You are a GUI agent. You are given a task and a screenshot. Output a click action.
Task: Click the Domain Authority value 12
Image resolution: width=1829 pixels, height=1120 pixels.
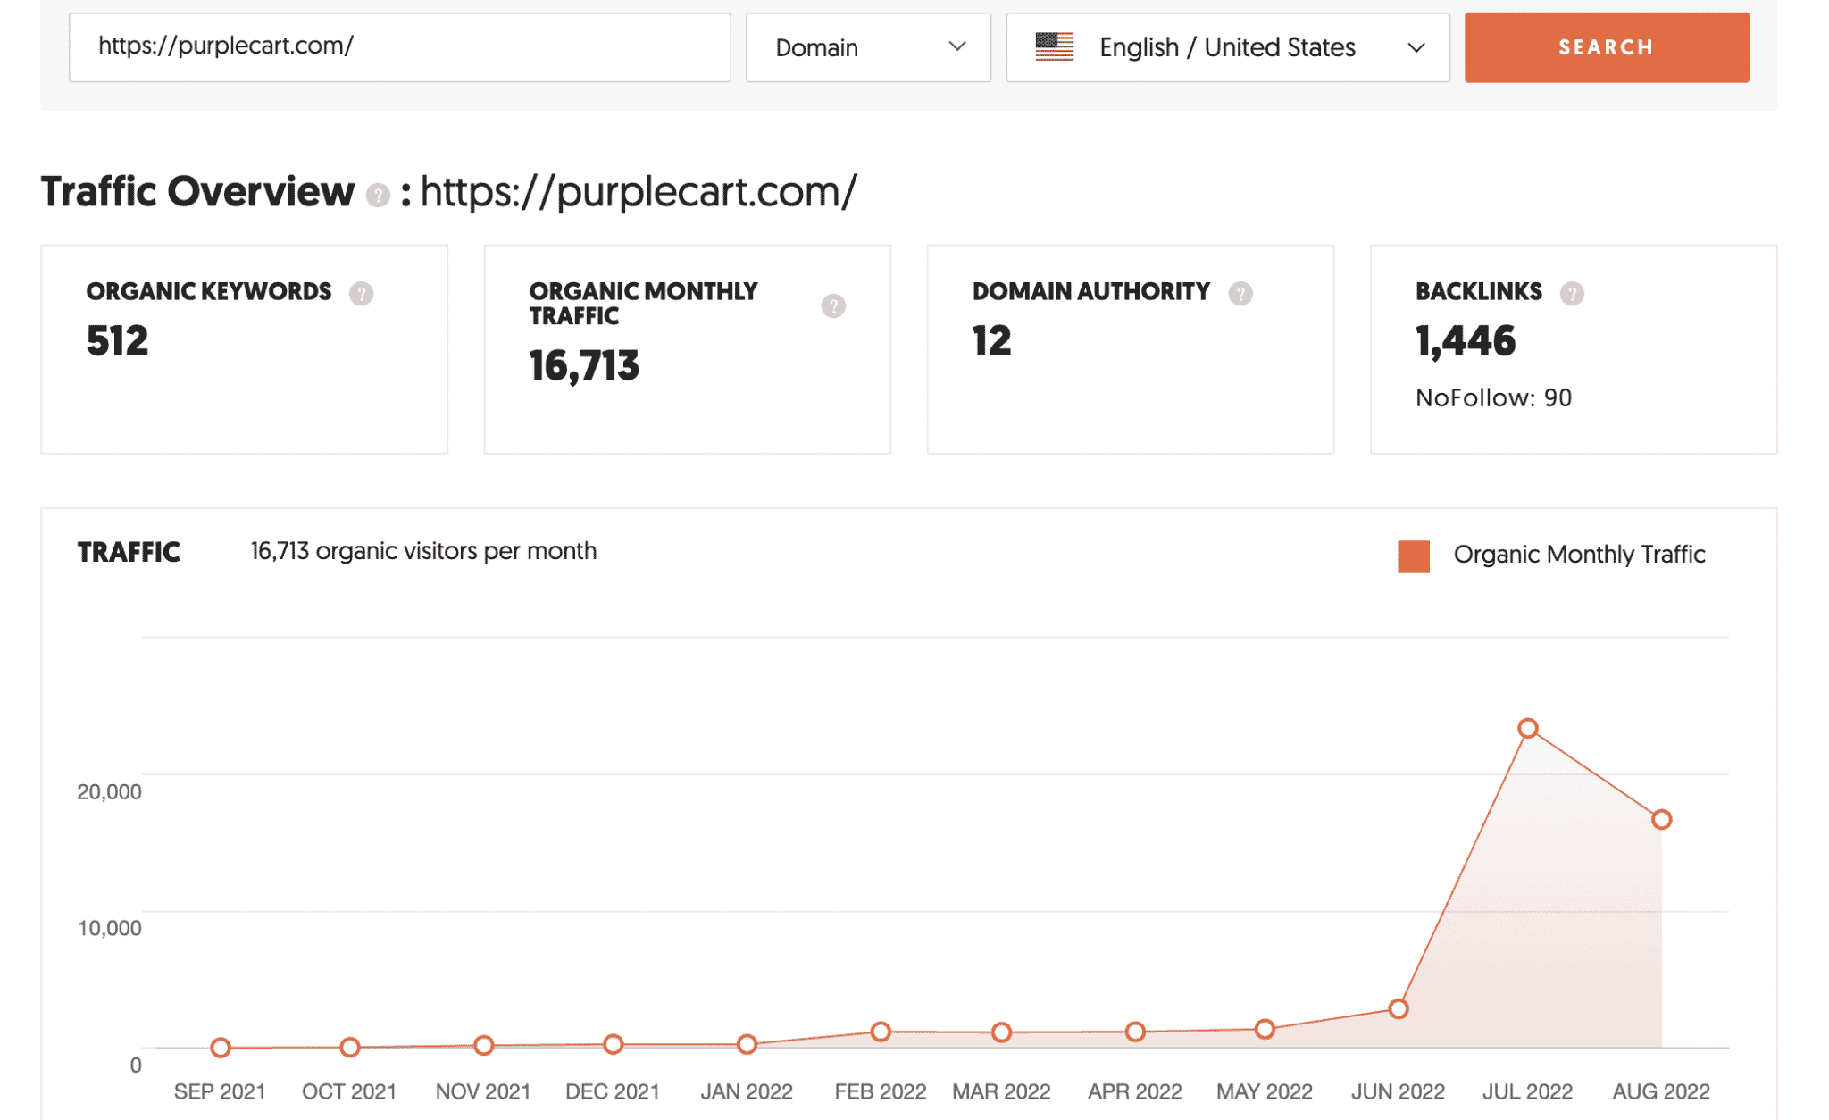click(991, 341)
